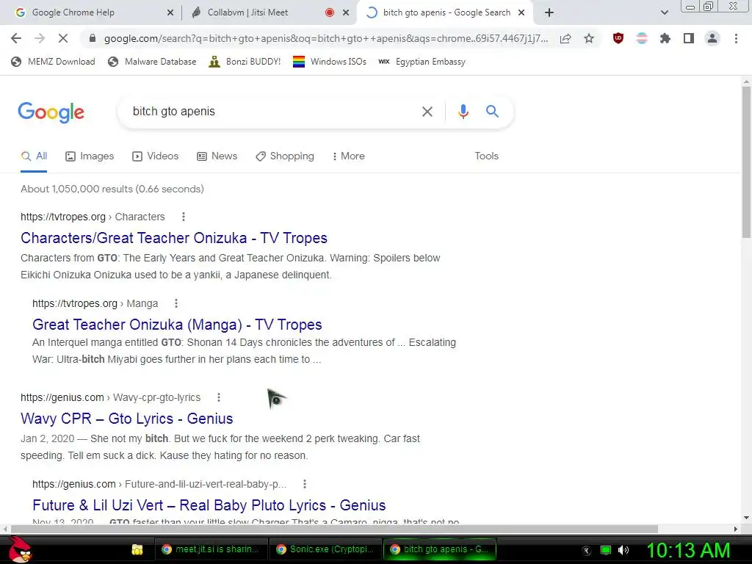The width and height of the screenshot is (752, 564).
Task: Switch to Shopping results
Action: click(285, 156)
